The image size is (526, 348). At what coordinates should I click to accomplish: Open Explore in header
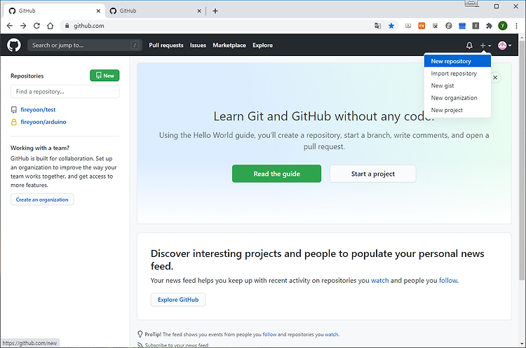263,46
